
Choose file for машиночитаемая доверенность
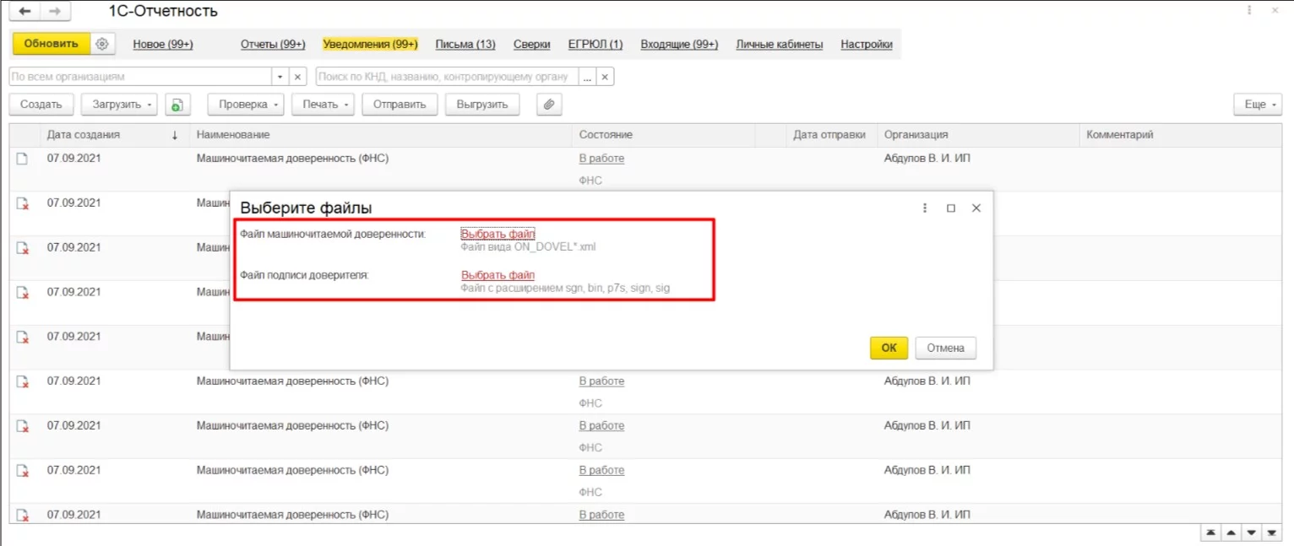click(x=497, y=234)
